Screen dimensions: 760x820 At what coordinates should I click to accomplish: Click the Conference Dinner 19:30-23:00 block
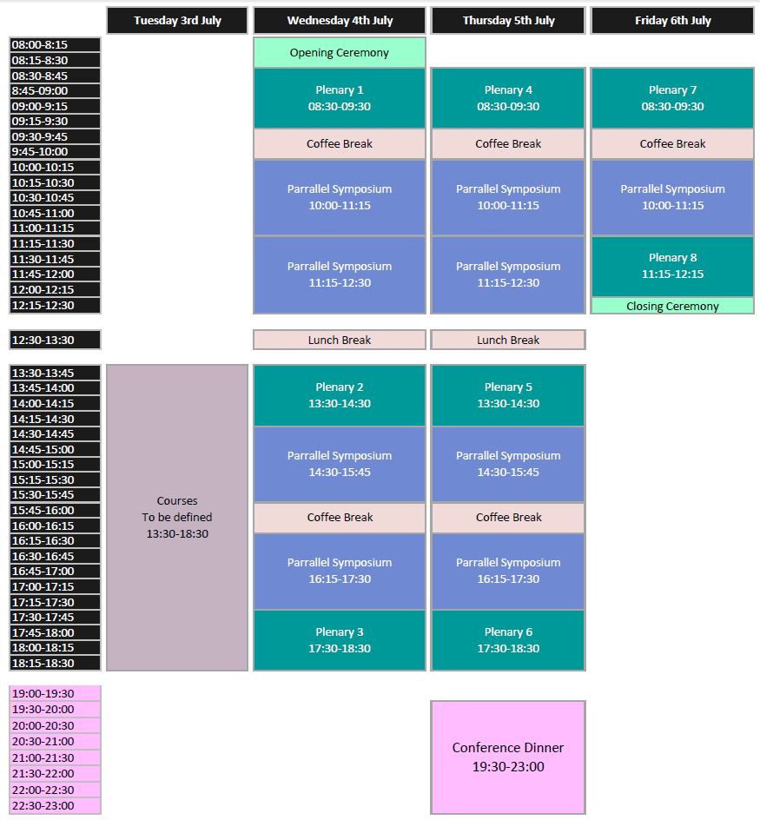[508, 757]
